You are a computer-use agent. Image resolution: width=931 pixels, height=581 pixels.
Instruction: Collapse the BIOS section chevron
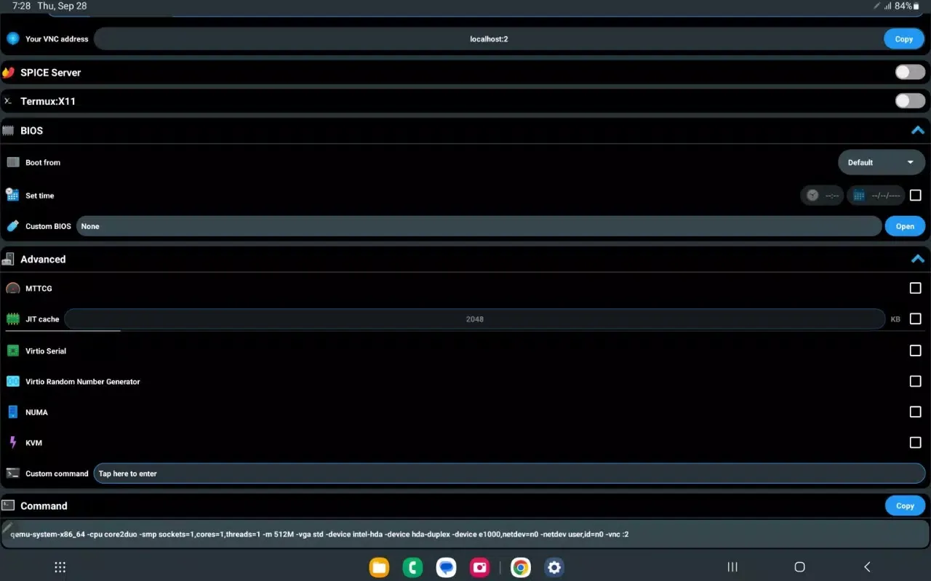tap(918, 131)
